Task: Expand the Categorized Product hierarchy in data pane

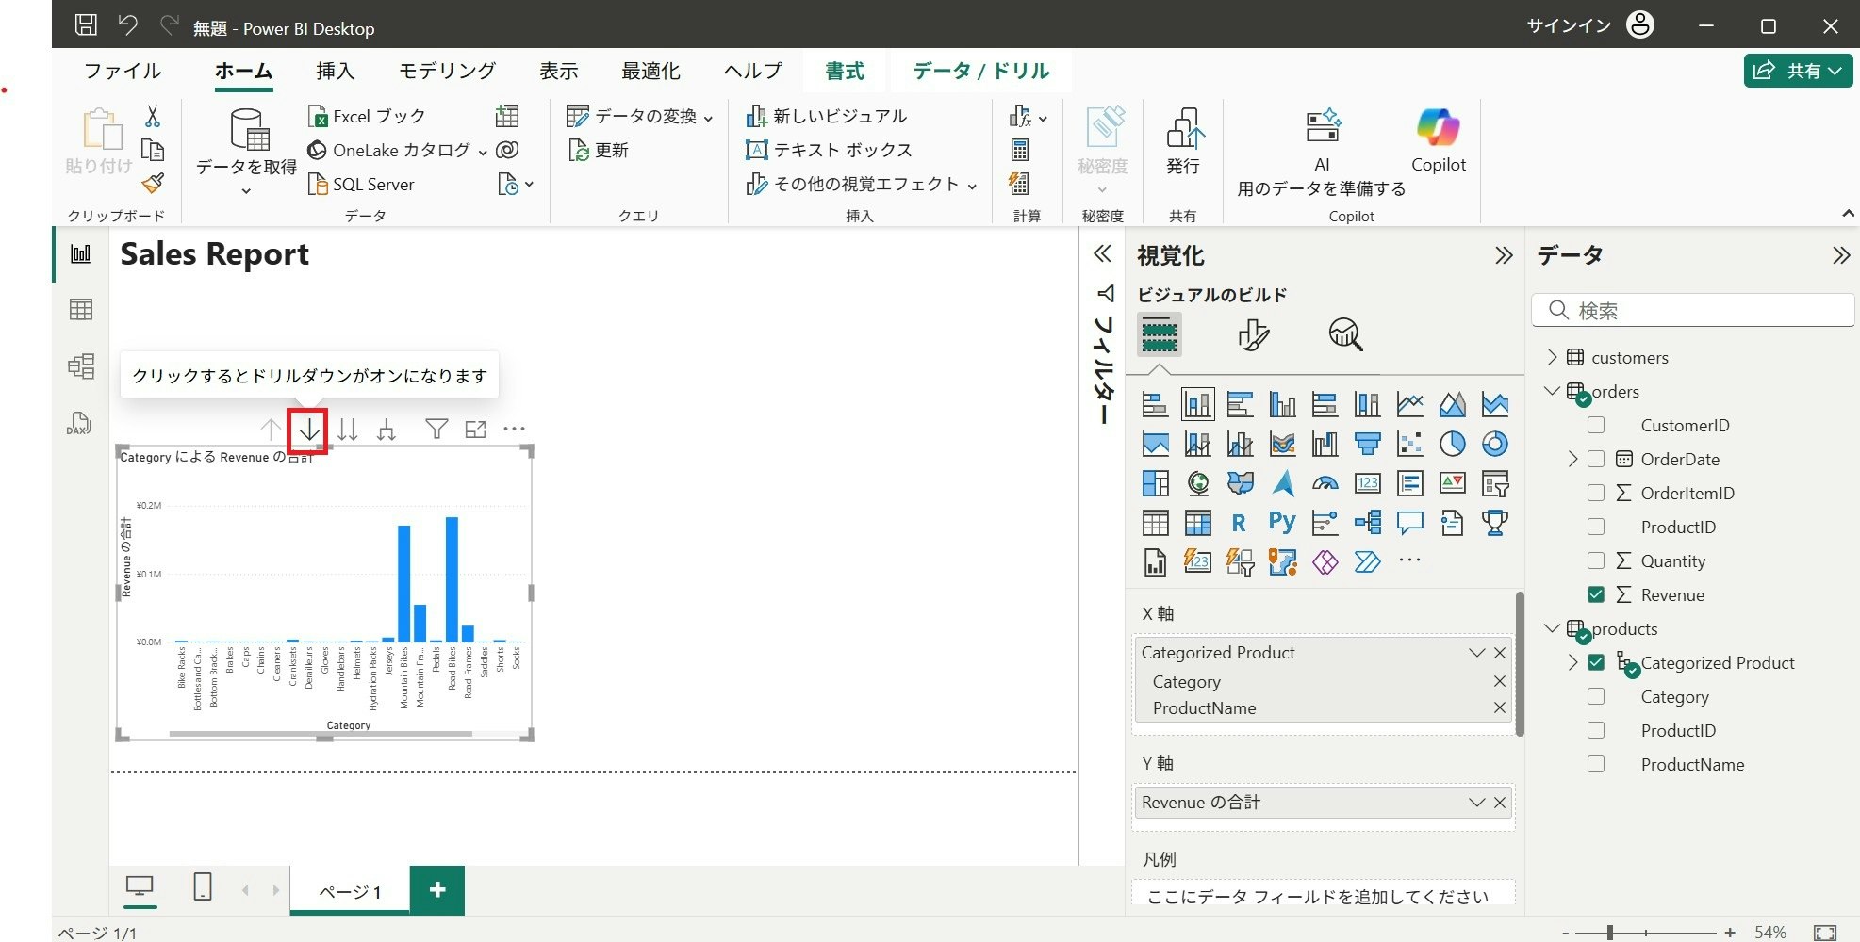Action: [x=1572, y=662]
